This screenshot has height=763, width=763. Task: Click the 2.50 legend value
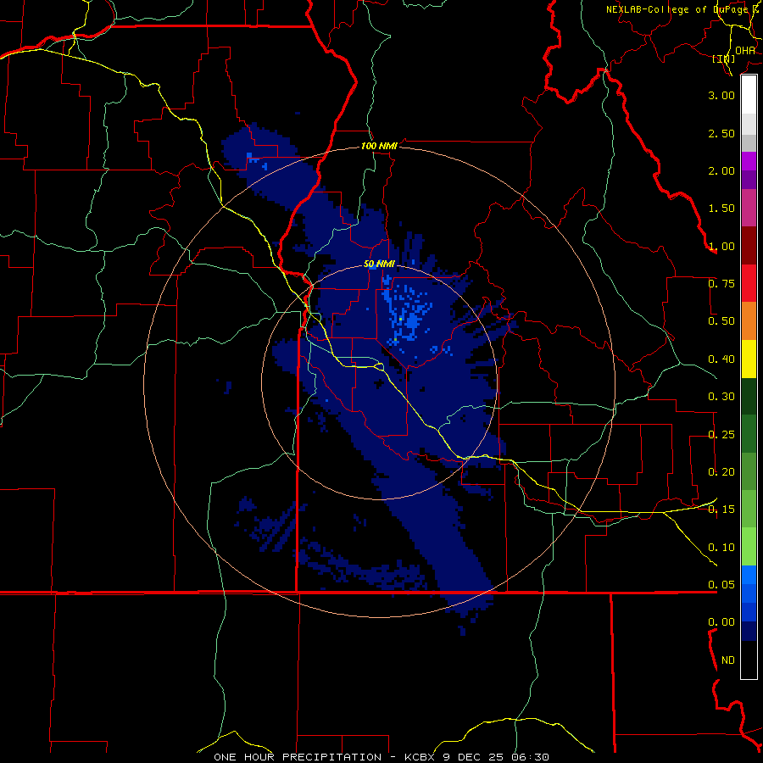click(x=721, y=133)
